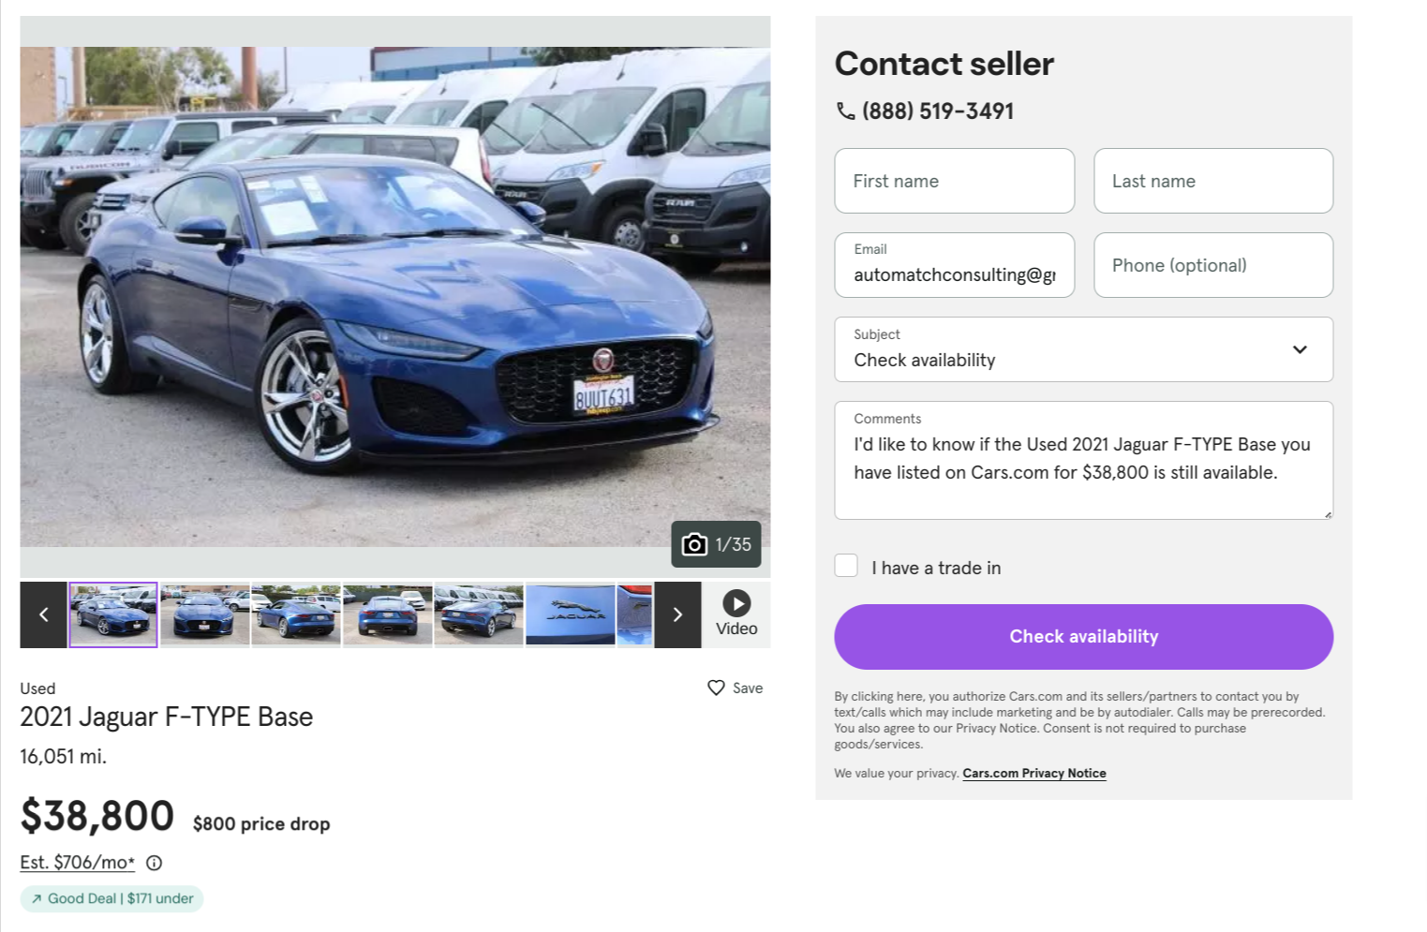1427x932 pixels.
Task: Check the "I have a trade in" box
Action: coord(846,566)
